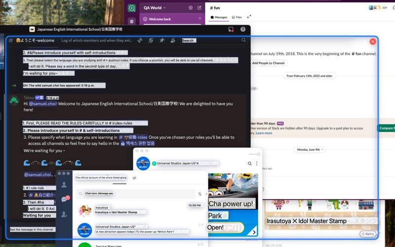
Task: Select the Messages tab in #fun channel
Action: coord(219,17)
